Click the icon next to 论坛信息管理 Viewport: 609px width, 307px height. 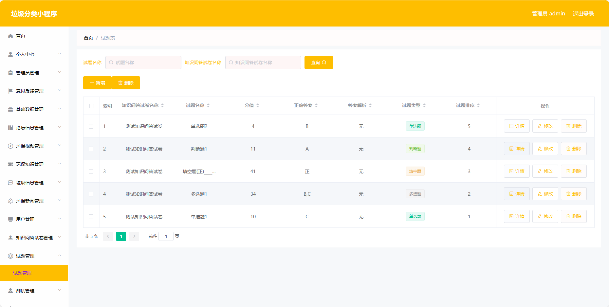click(10, 128)
